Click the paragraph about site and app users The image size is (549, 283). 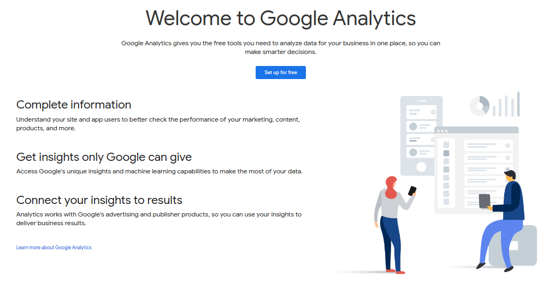(158, 124)
